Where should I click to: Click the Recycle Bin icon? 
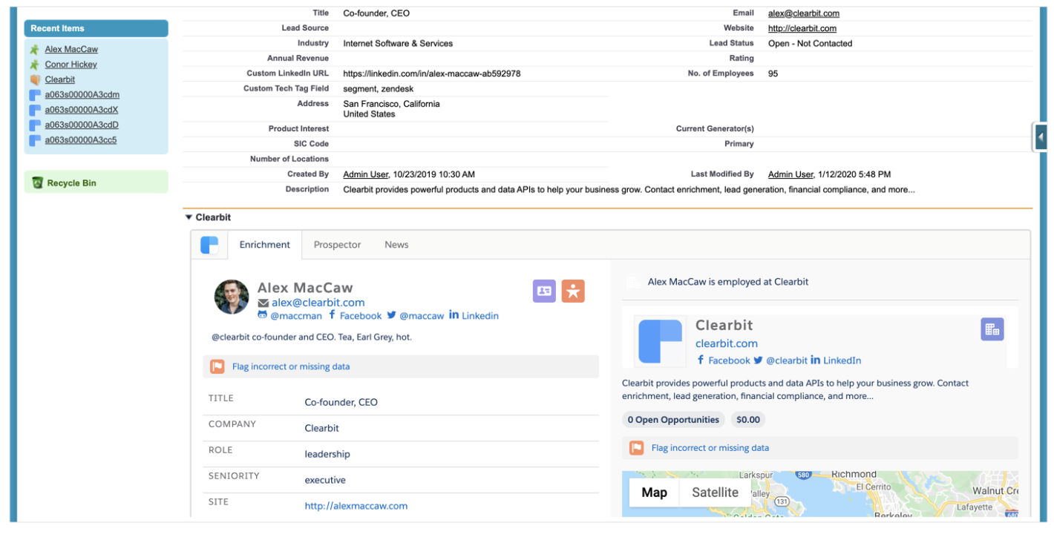(38, 182)
